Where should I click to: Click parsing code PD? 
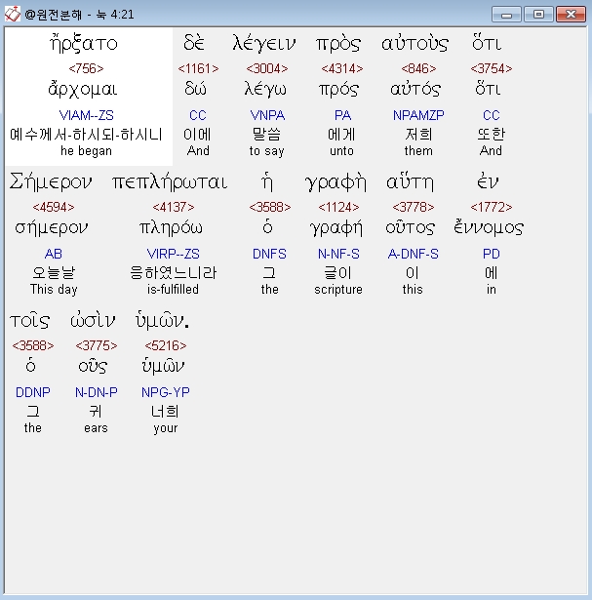491,254
